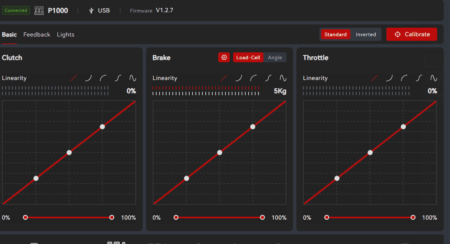Select the Throttle sine-wave curve preset
Viewport: 450px width, 244px height.
coord(434,78)
